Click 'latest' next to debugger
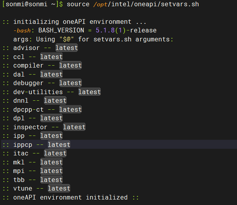The height and width of the screenshot is (205, 237). (x=71, y=83)
